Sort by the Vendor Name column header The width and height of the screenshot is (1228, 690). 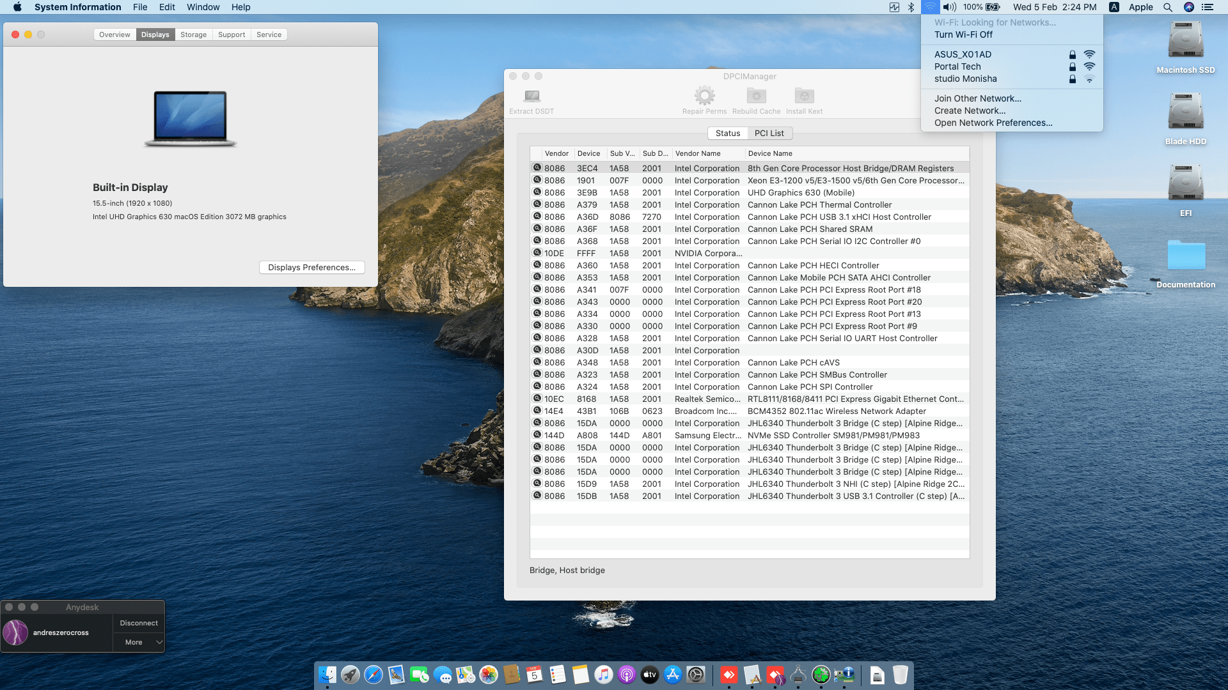pyautogui.click(x=698, y=153)
